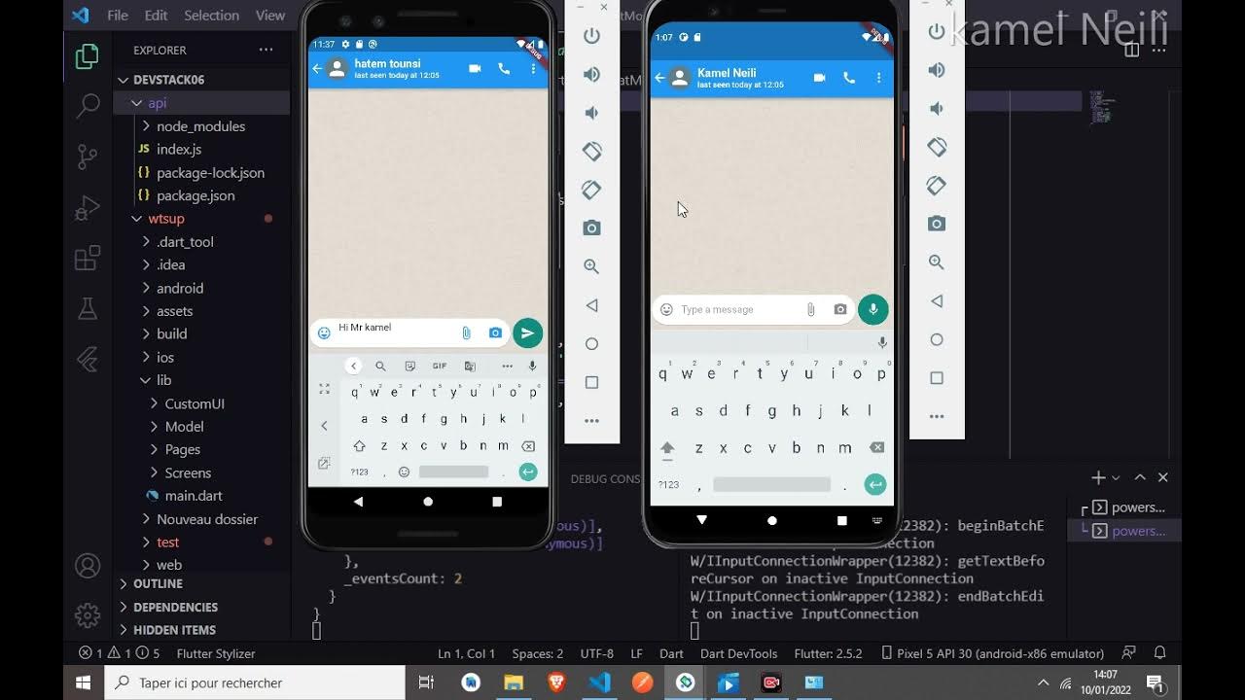This screenshot has height=700, width=1245.
Task: Click Windows search box 'Taper ici pour rechercher'
Action: point(255,682)
